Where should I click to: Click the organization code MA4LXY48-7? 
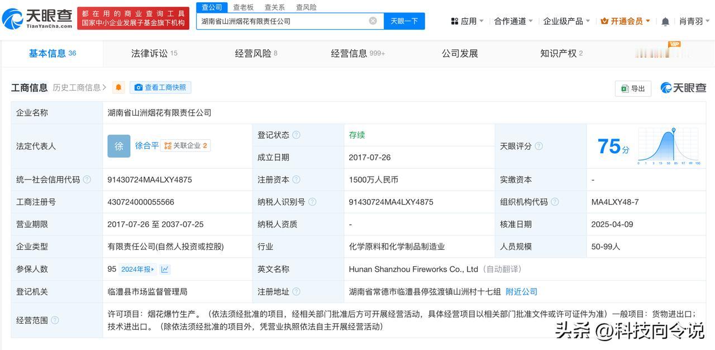(x=615, y=202)
